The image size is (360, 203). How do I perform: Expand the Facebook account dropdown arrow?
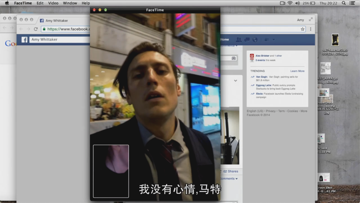click(x=273, y=40)
